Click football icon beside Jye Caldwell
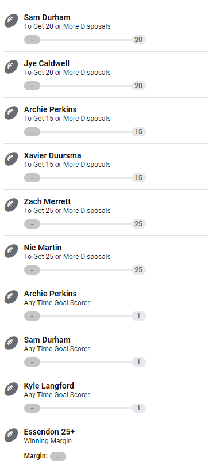This screenshot has height=464, width=208. (11, 67)
